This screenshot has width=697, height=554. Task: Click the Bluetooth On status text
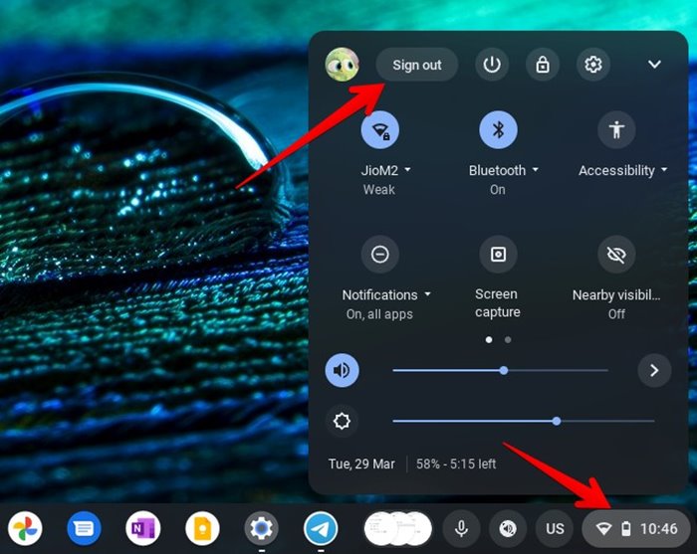(x=498, y=190)
